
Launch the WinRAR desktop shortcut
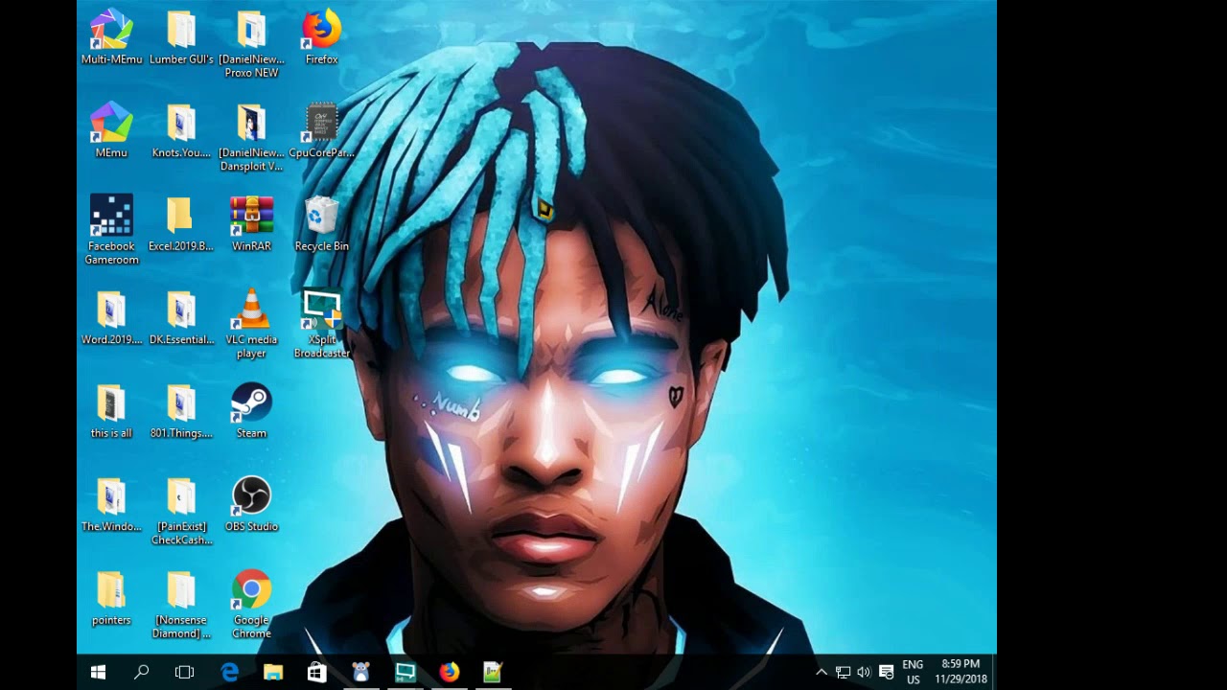point(251,224)
